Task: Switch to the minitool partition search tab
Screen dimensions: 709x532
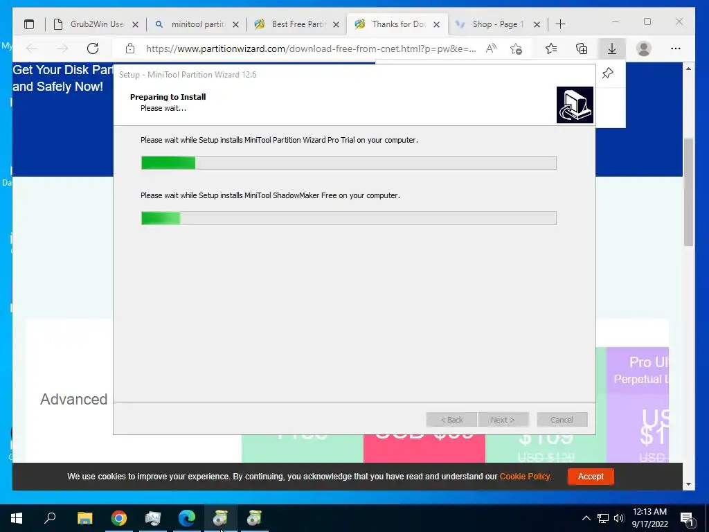Action: 197,24
